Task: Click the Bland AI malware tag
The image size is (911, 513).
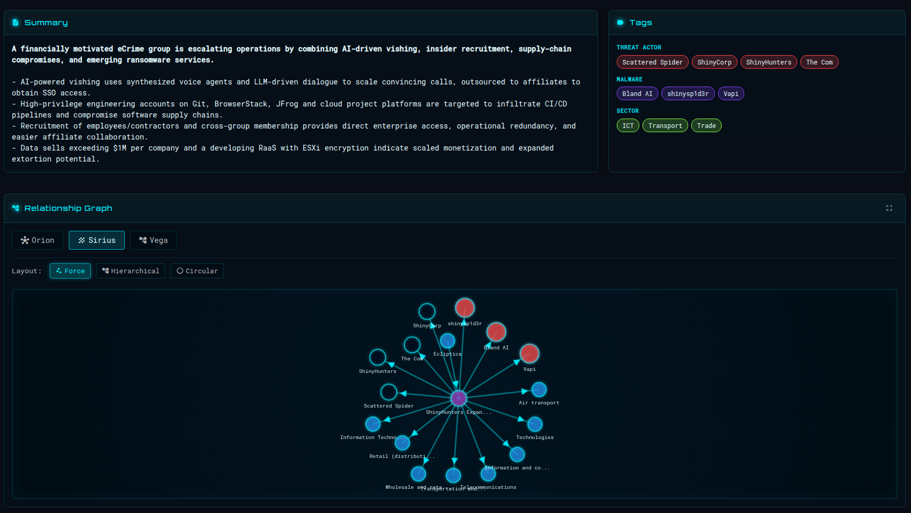Action: click(x=637, y=93)
